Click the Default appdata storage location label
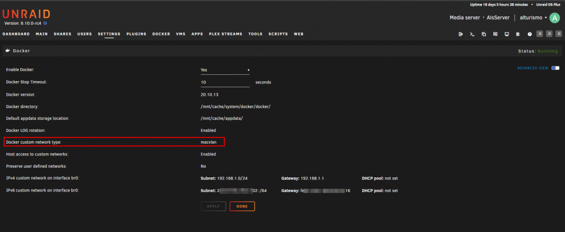Image resolution: width=565 pixels, height=232 pixels. (x=37, y=118)
